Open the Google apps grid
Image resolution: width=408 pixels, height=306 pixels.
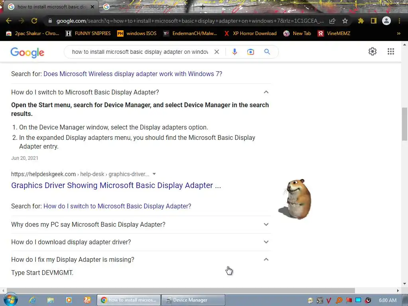(390, 51)
